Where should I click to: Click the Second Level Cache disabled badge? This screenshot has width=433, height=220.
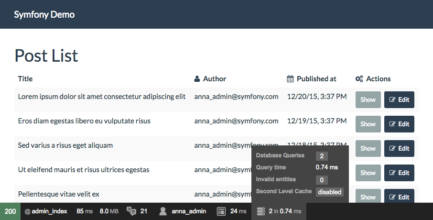[329, 192]
